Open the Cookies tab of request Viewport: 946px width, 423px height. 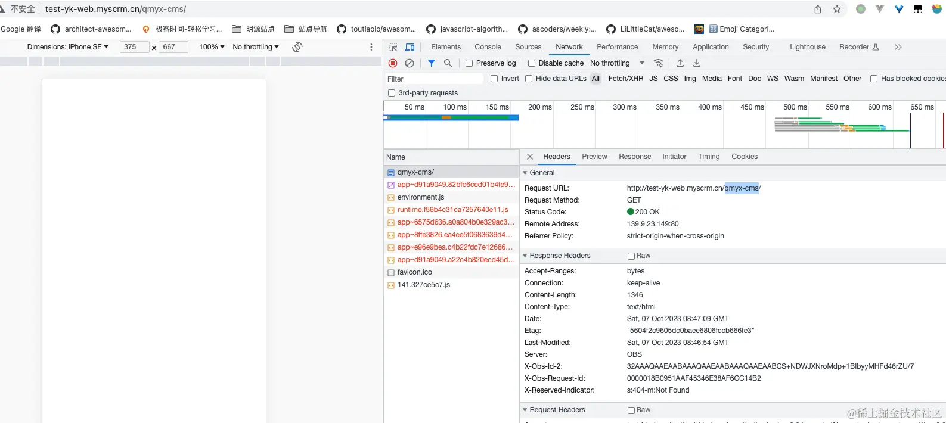click(745, 157)
